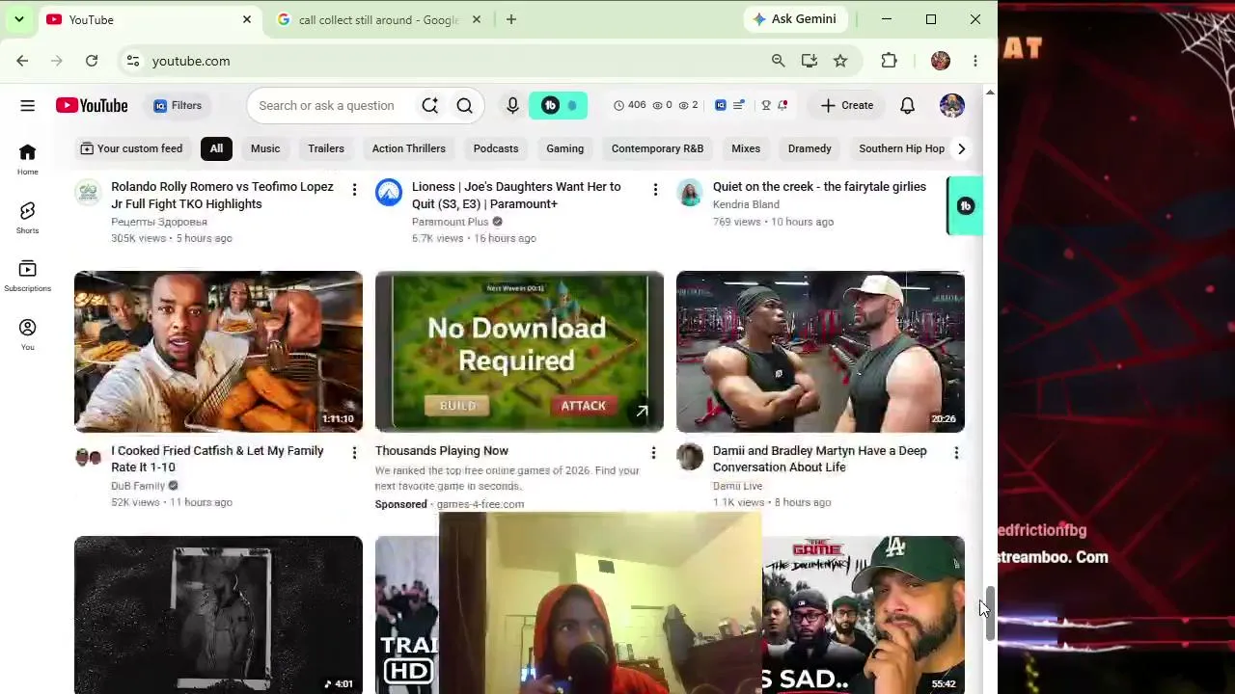Image resolution: width=1235 pixels, height=694 pixels.
Task: Open more options for Lioness video
Action: (x=655, y=191)
